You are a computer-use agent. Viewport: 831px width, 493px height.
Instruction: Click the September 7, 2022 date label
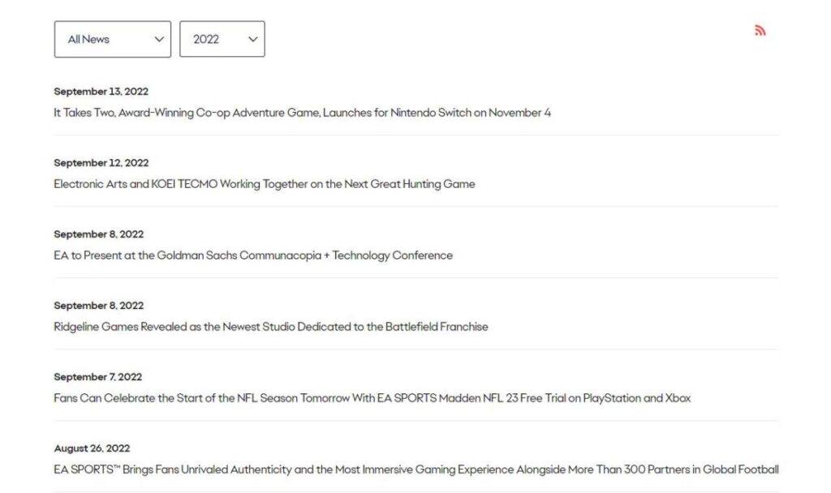[x=97, y=377]
